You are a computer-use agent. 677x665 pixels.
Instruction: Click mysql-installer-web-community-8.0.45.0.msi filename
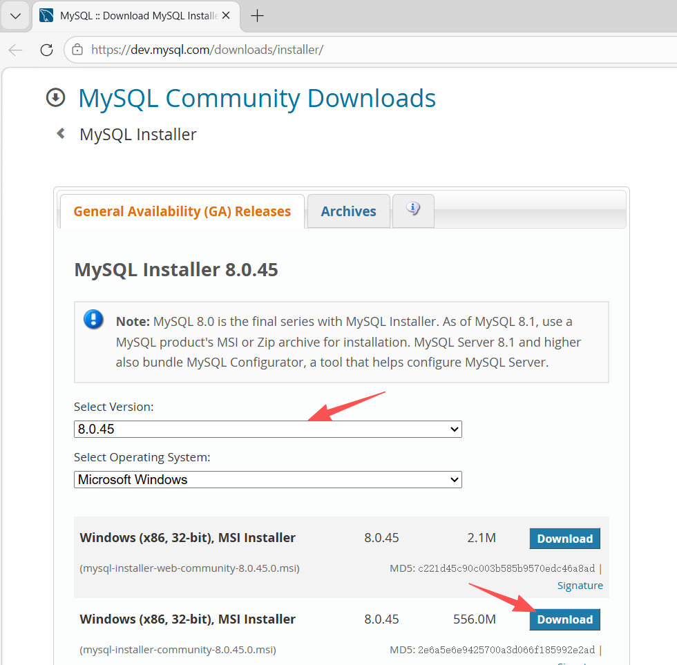point(189,568)
